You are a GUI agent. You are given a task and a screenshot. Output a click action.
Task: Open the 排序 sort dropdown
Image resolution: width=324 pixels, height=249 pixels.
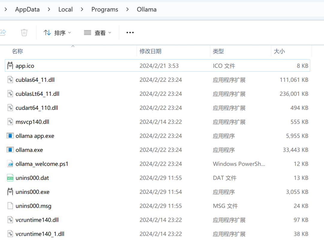tap(57, 33)
